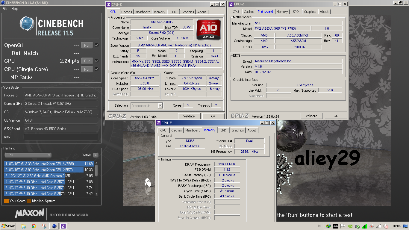This screenshot has width=409, height=230.
Task: Open the Snipping Tool taskbar icon
Action: (x=44, y=226)
